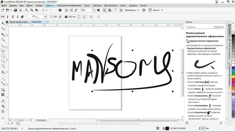The height and width of the screenshot is (132, 235).
Task: Click the Save floppy disk icon
Action: [15, 10]
